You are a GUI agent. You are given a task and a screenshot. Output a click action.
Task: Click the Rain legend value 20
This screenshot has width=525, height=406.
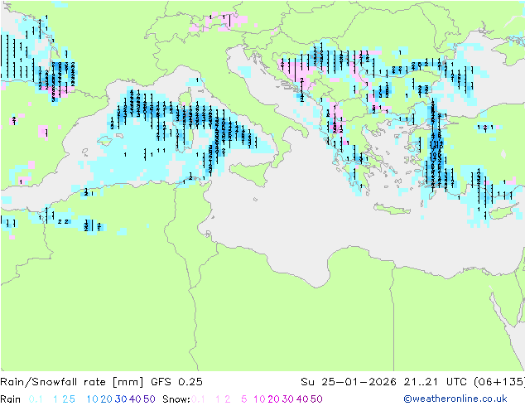[x=107, y=399]
